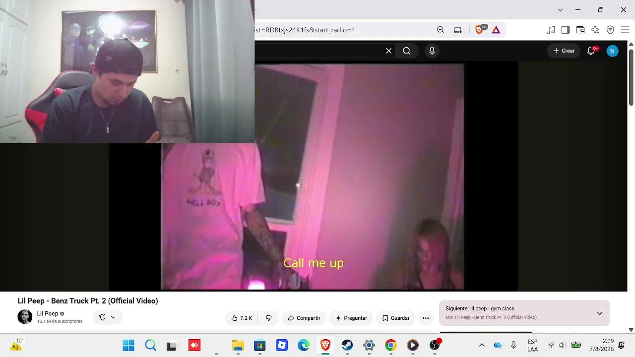Open Microsoft Store from taskbar
Image resolution: width=635 pixels, height=357 pixels.
click(260, 345)
